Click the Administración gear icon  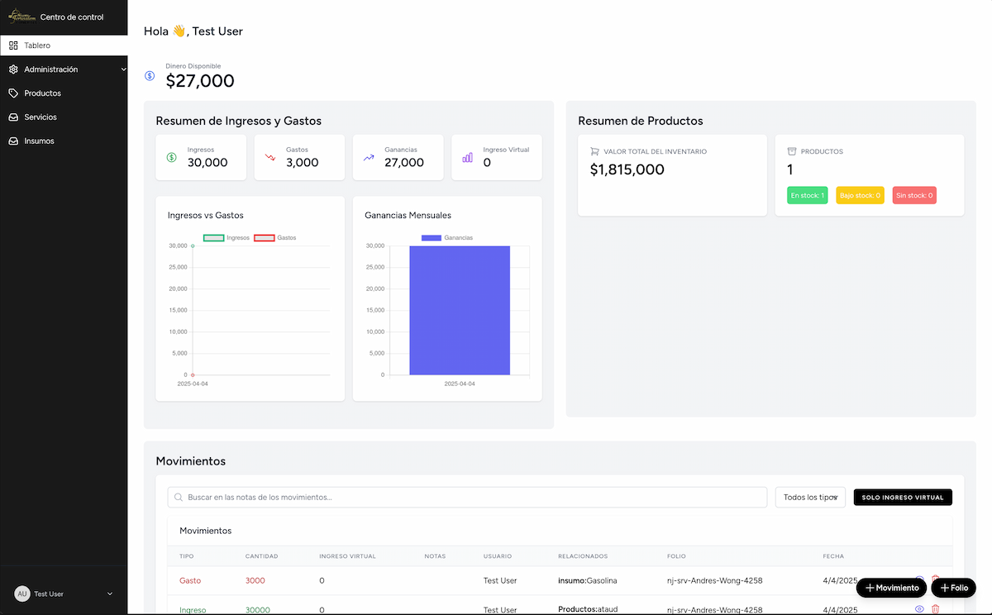[x=13, y=69]
